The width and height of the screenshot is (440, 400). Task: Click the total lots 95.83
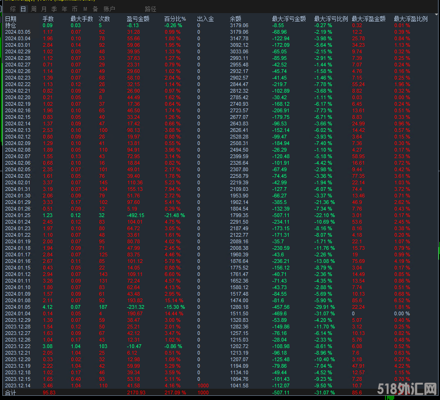coord(49,393)
